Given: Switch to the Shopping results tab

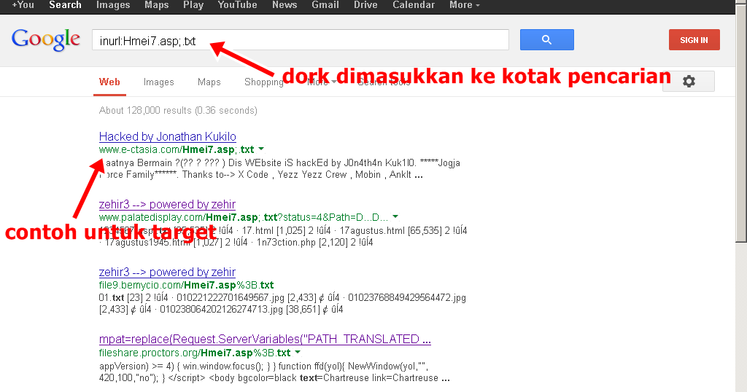Looking at the screenshot, I should tap(264, 82).
